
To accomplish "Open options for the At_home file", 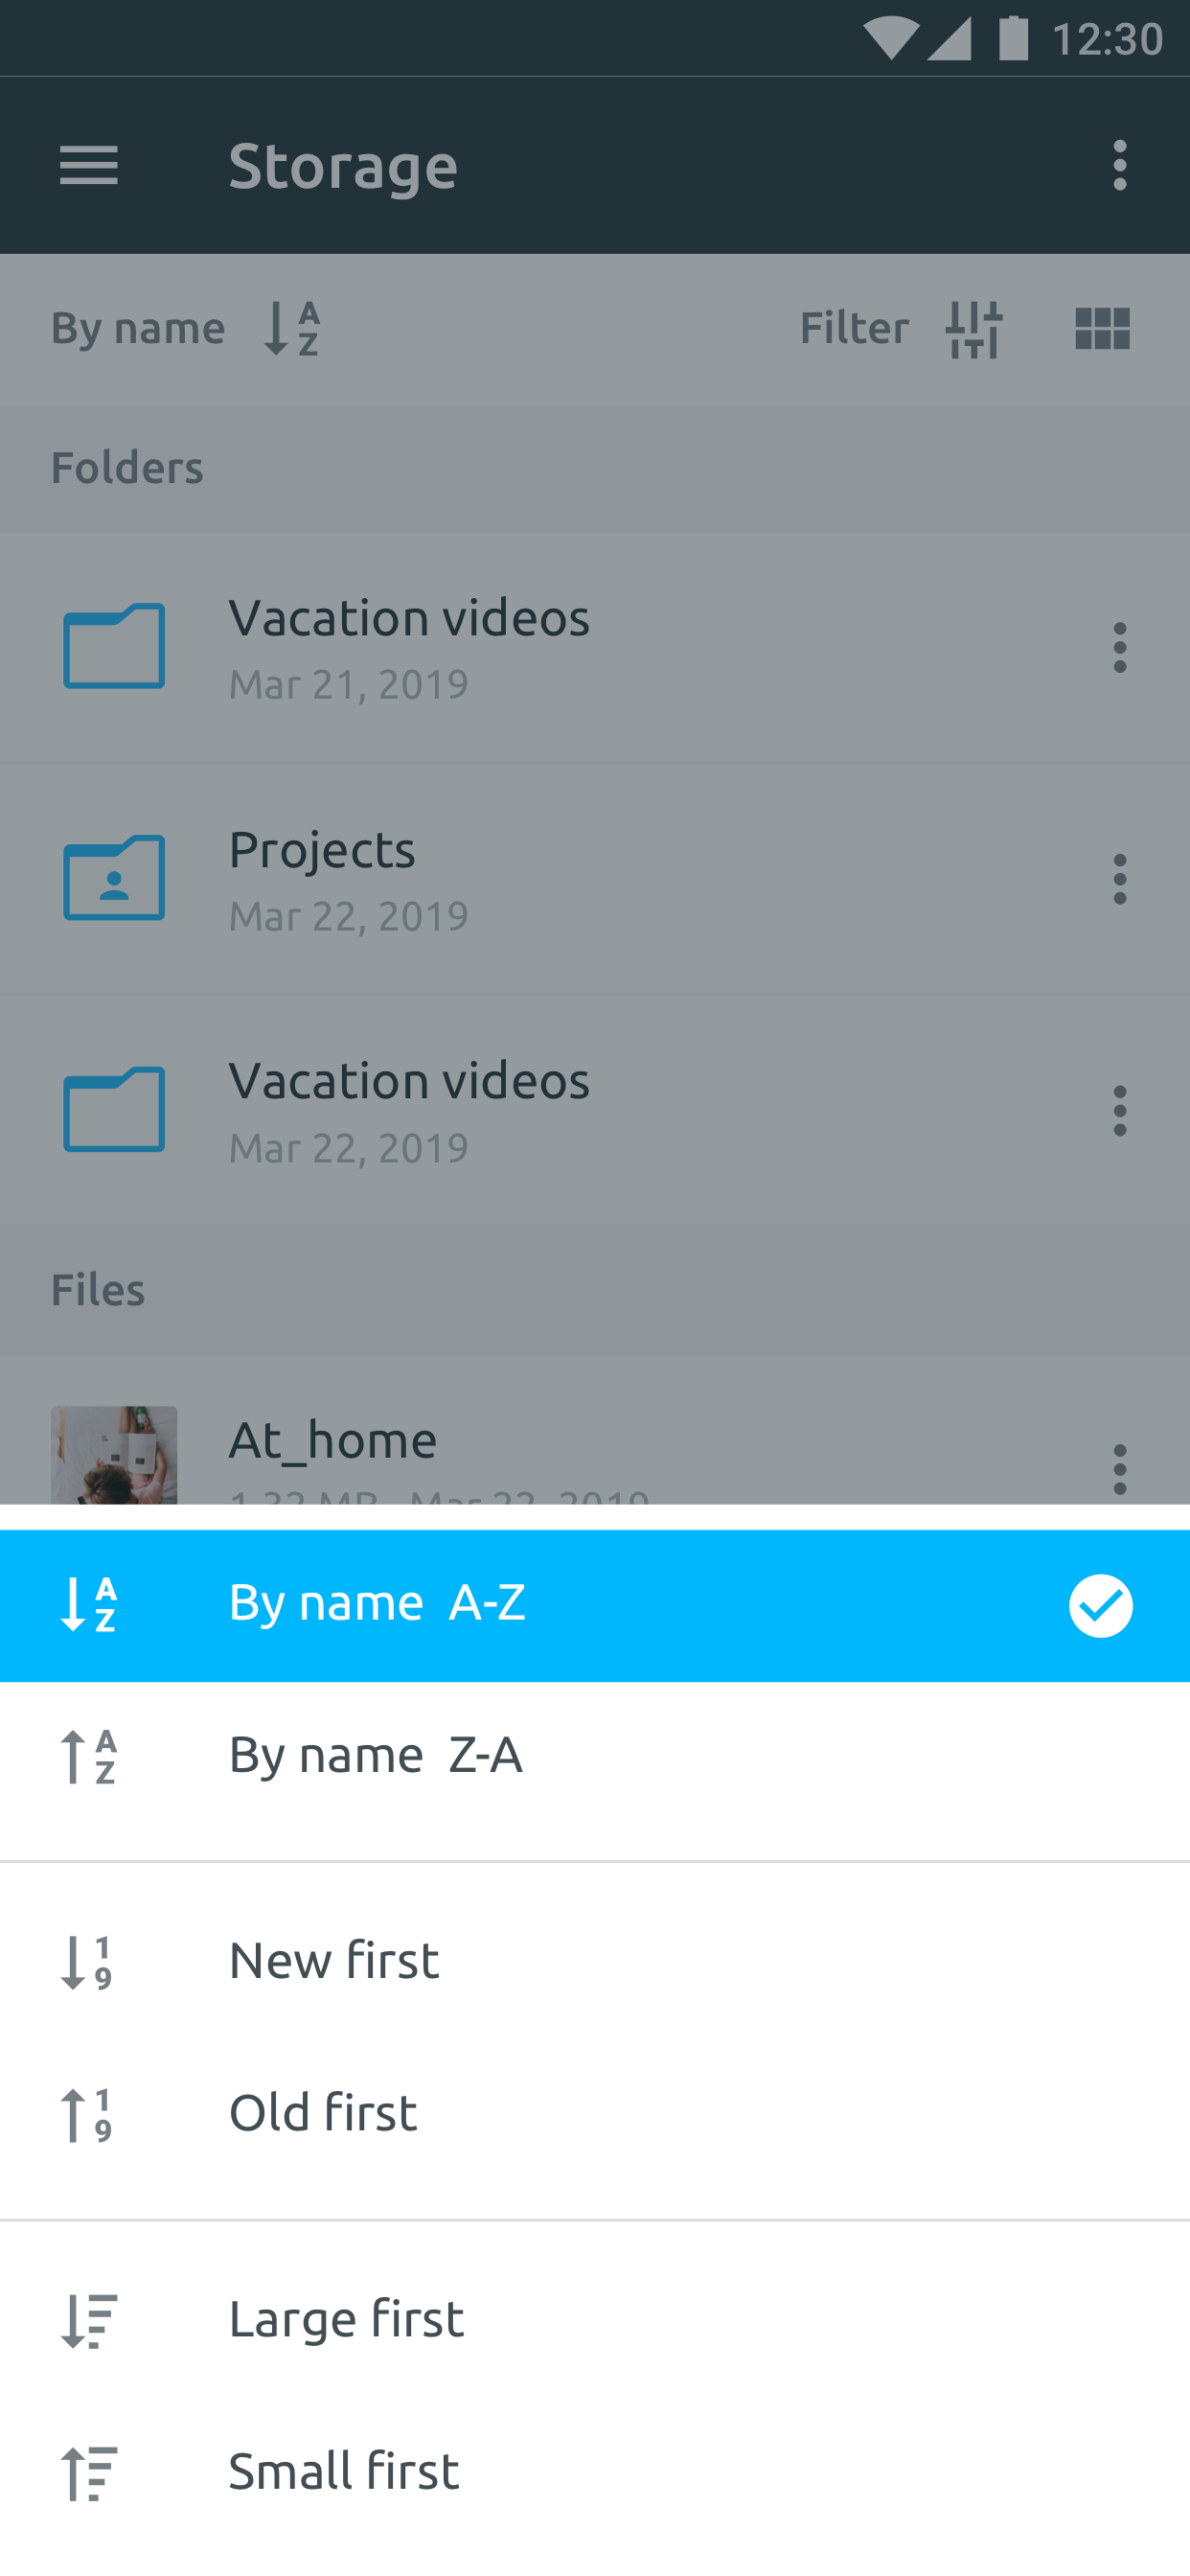I will 1119,1468.
